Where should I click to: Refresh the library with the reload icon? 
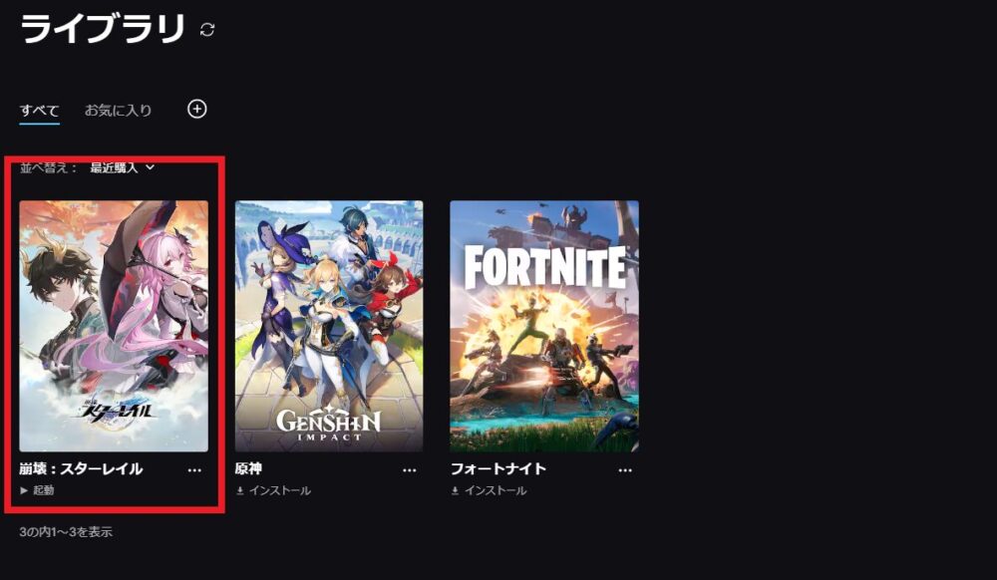(x=207, y=29)
